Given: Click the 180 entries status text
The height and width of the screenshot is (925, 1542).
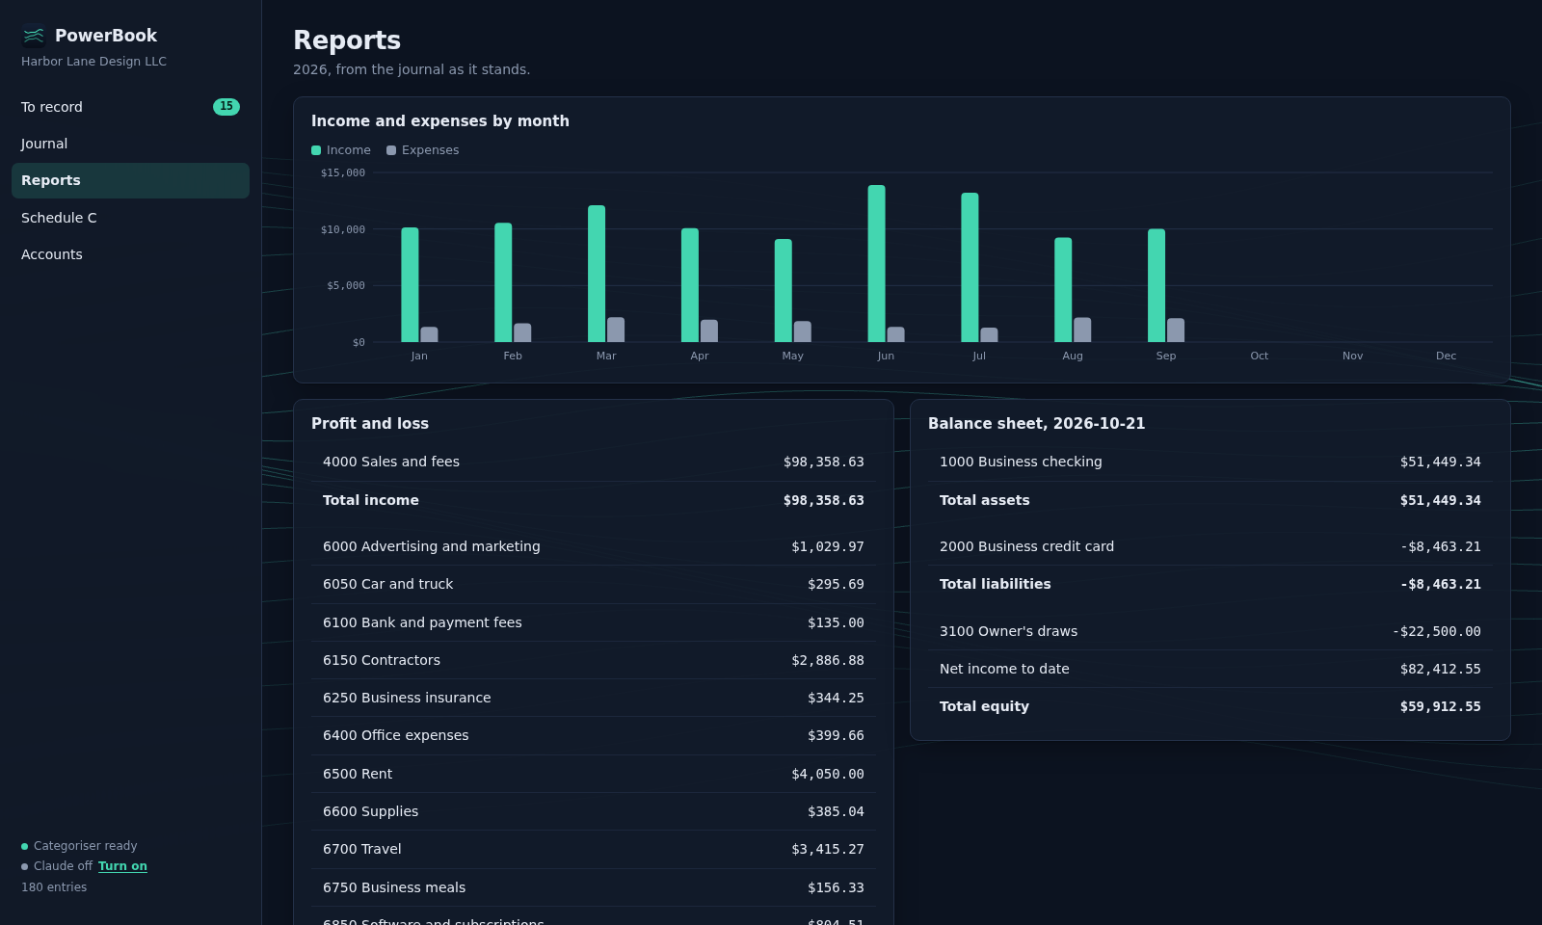Looking at the screenshot, I should pos(54,887).
